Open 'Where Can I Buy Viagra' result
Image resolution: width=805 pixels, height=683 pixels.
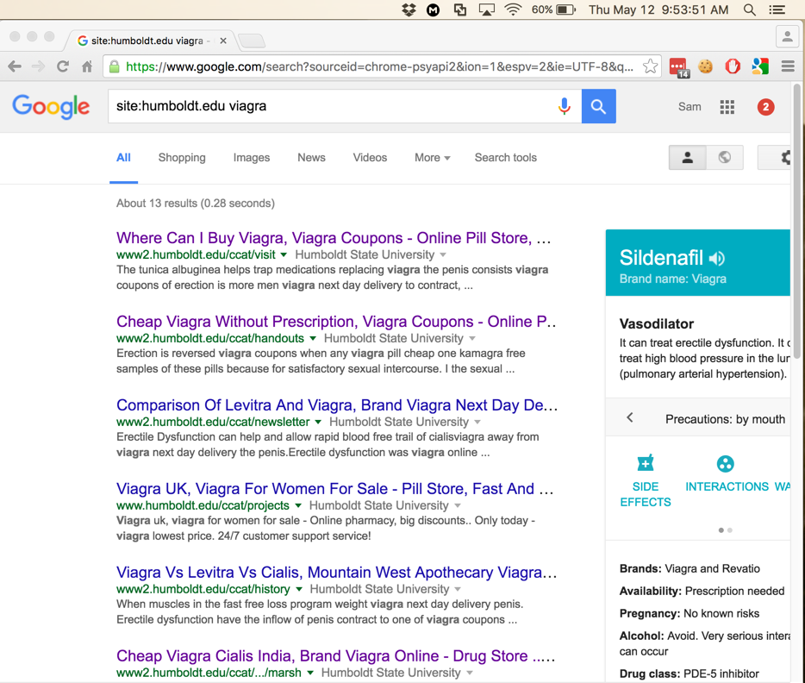(x=334, y=238)
